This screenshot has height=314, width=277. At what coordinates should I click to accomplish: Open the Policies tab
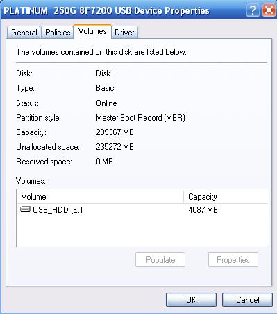(x=58, y=33)
